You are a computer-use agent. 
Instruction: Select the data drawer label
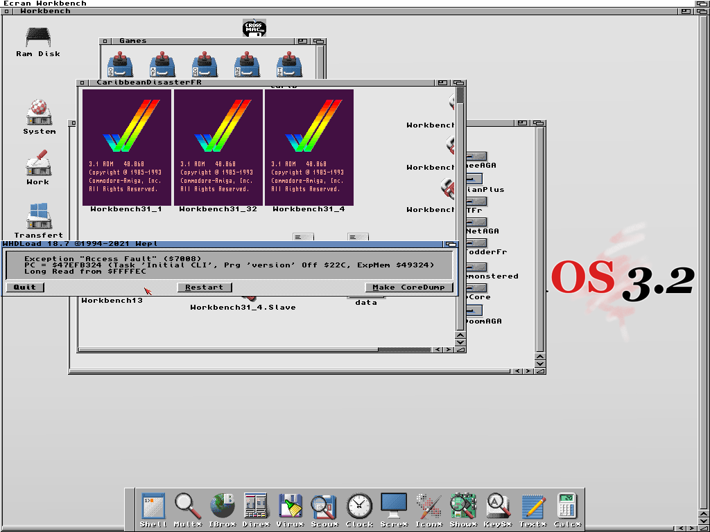(366, 303)
